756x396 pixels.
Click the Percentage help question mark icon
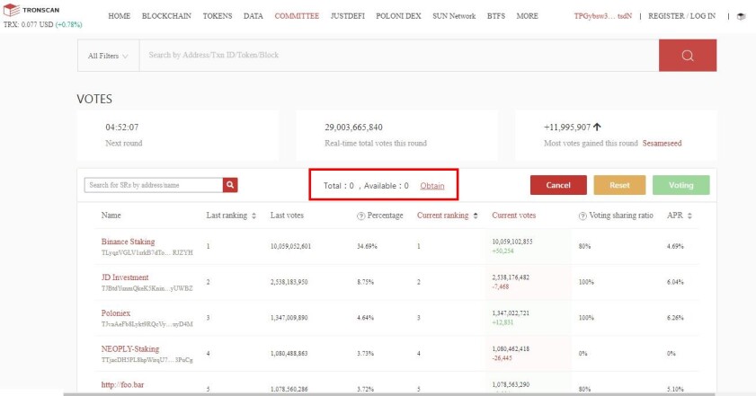tap(360, 216)
